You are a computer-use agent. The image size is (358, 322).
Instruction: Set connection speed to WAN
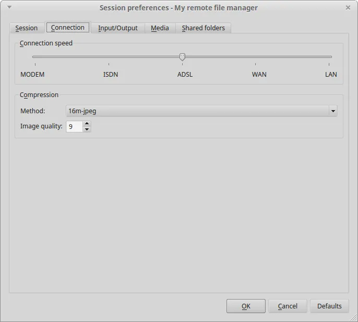click(x=256, y=57)
